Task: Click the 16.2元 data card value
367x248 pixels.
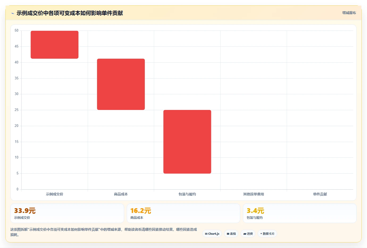Action: pyautogui.click(x=141, y=211)
